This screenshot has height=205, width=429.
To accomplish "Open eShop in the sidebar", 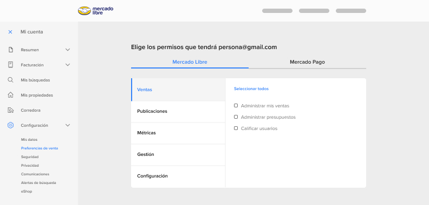I will [27, 192].
